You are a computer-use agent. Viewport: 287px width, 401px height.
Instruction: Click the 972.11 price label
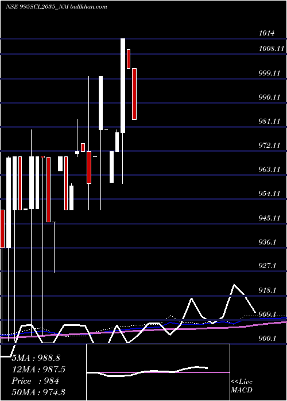[x=269, y=146]
